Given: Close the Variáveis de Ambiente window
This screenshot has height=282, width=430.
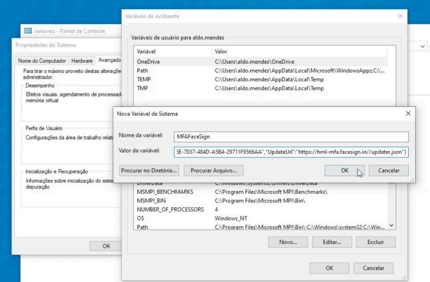Looking at the screenshot, I should [401, 16].
